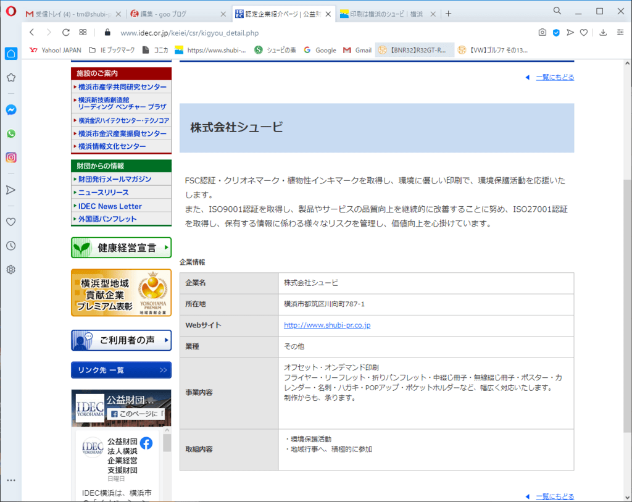Viewport: 632px width, 502px height.
Task: Open Instagram sidebar panel
Action: [10, 157]
